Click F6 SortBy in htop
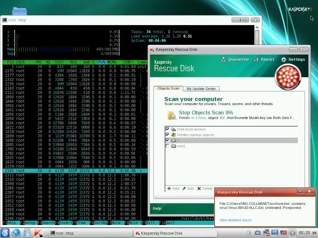The image size is (318, 238). pyautogui.click(x=98, y=223)
